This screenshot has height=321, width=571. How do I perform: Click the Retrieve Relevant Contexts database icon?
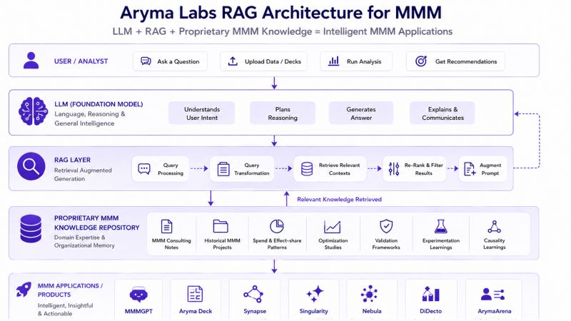307,169
